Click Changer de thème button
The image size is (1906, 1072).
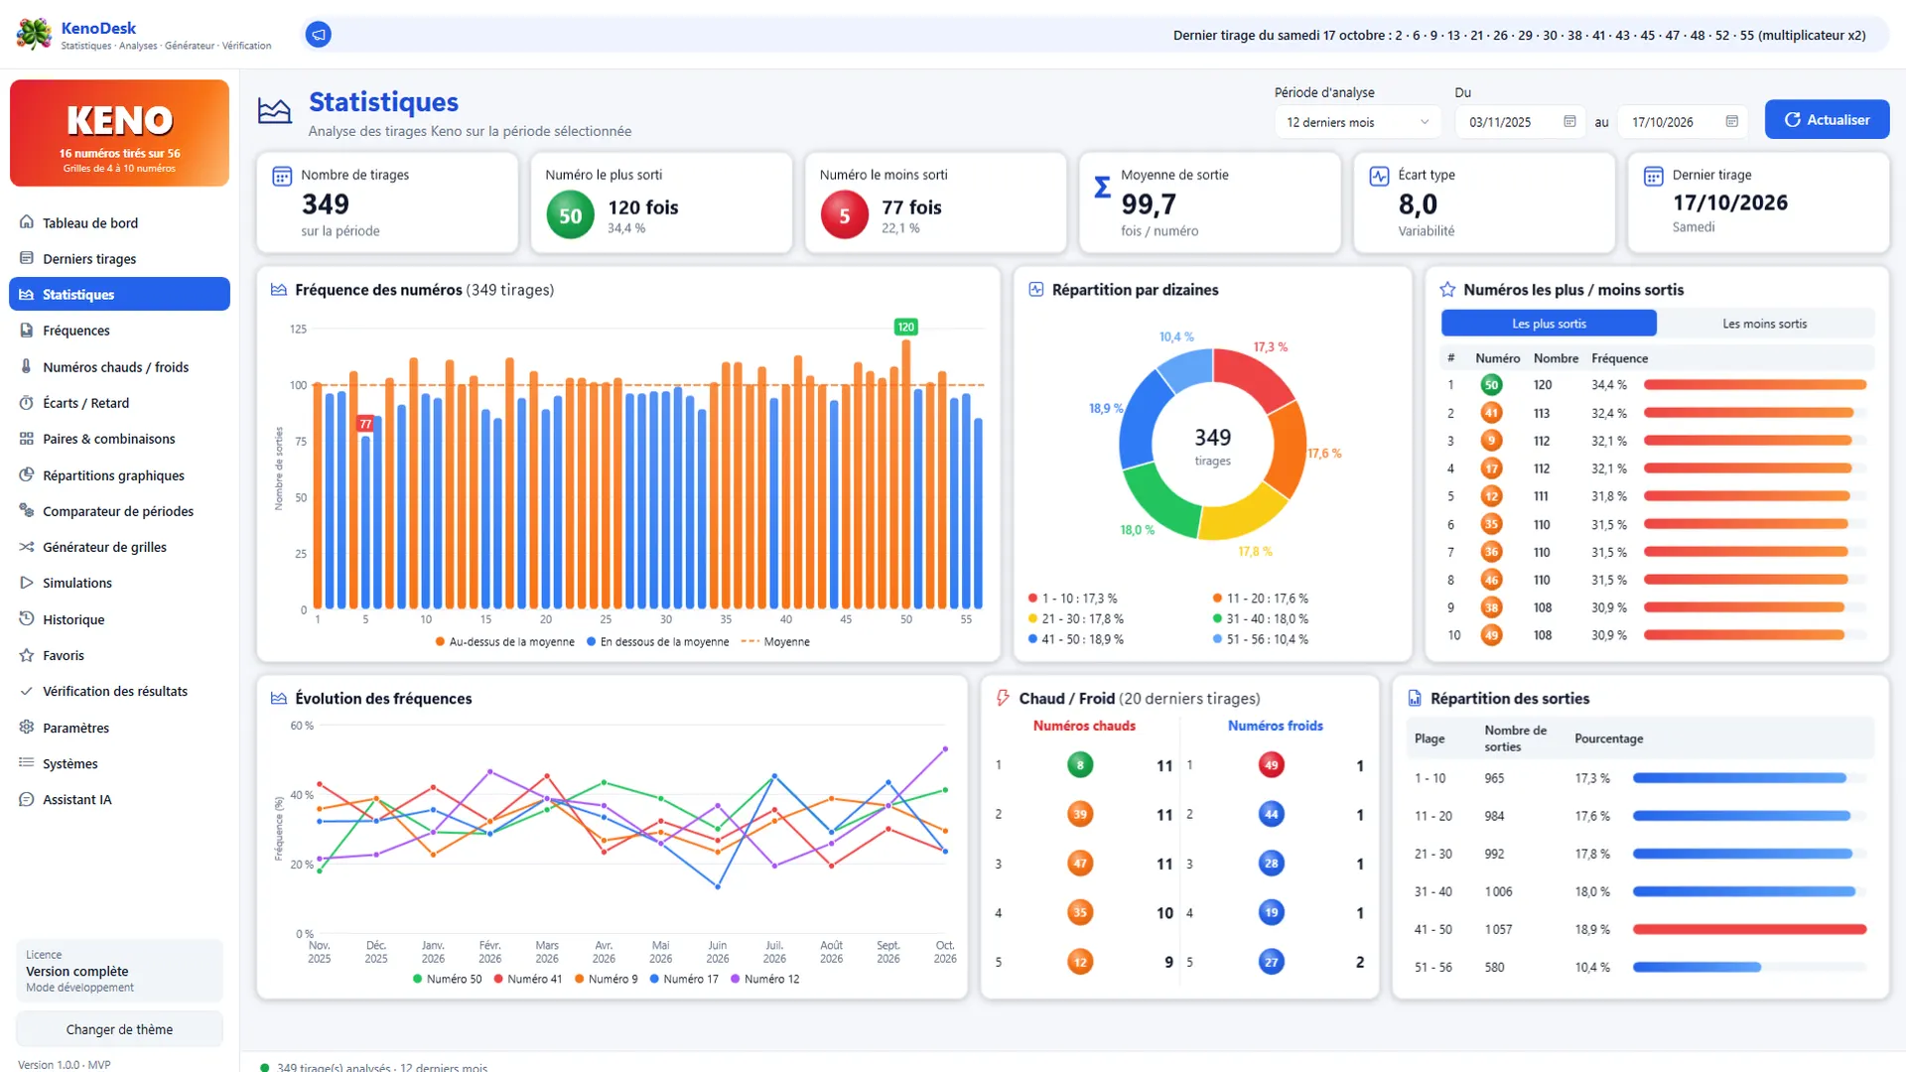(x=119, y=1029)
